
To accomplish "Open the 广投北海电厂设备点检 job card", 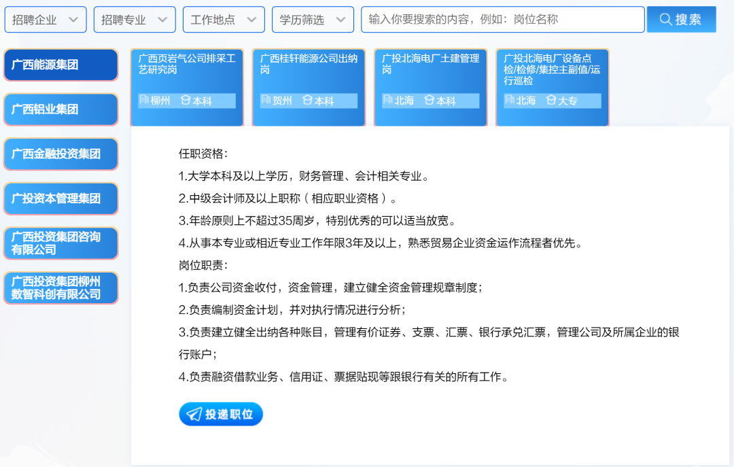I will pos(553,88).
